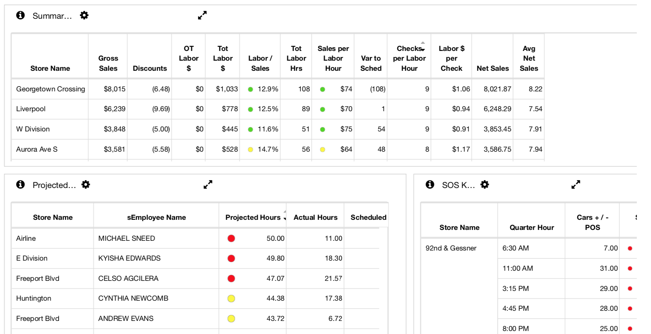
Task: Click the Liverpool store name
Action: [31, 109]
